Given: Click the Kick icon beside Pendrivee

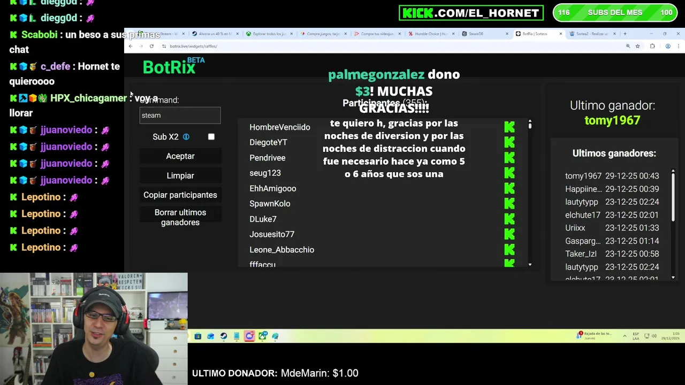Looking at the screenshot, I should [509, 158].
